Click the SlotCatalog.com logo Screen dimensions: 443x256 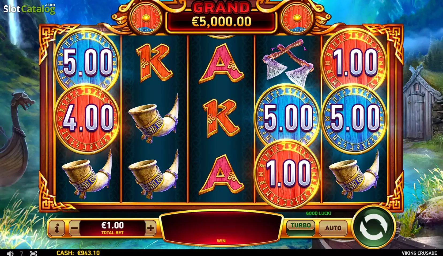pos(29,9)
